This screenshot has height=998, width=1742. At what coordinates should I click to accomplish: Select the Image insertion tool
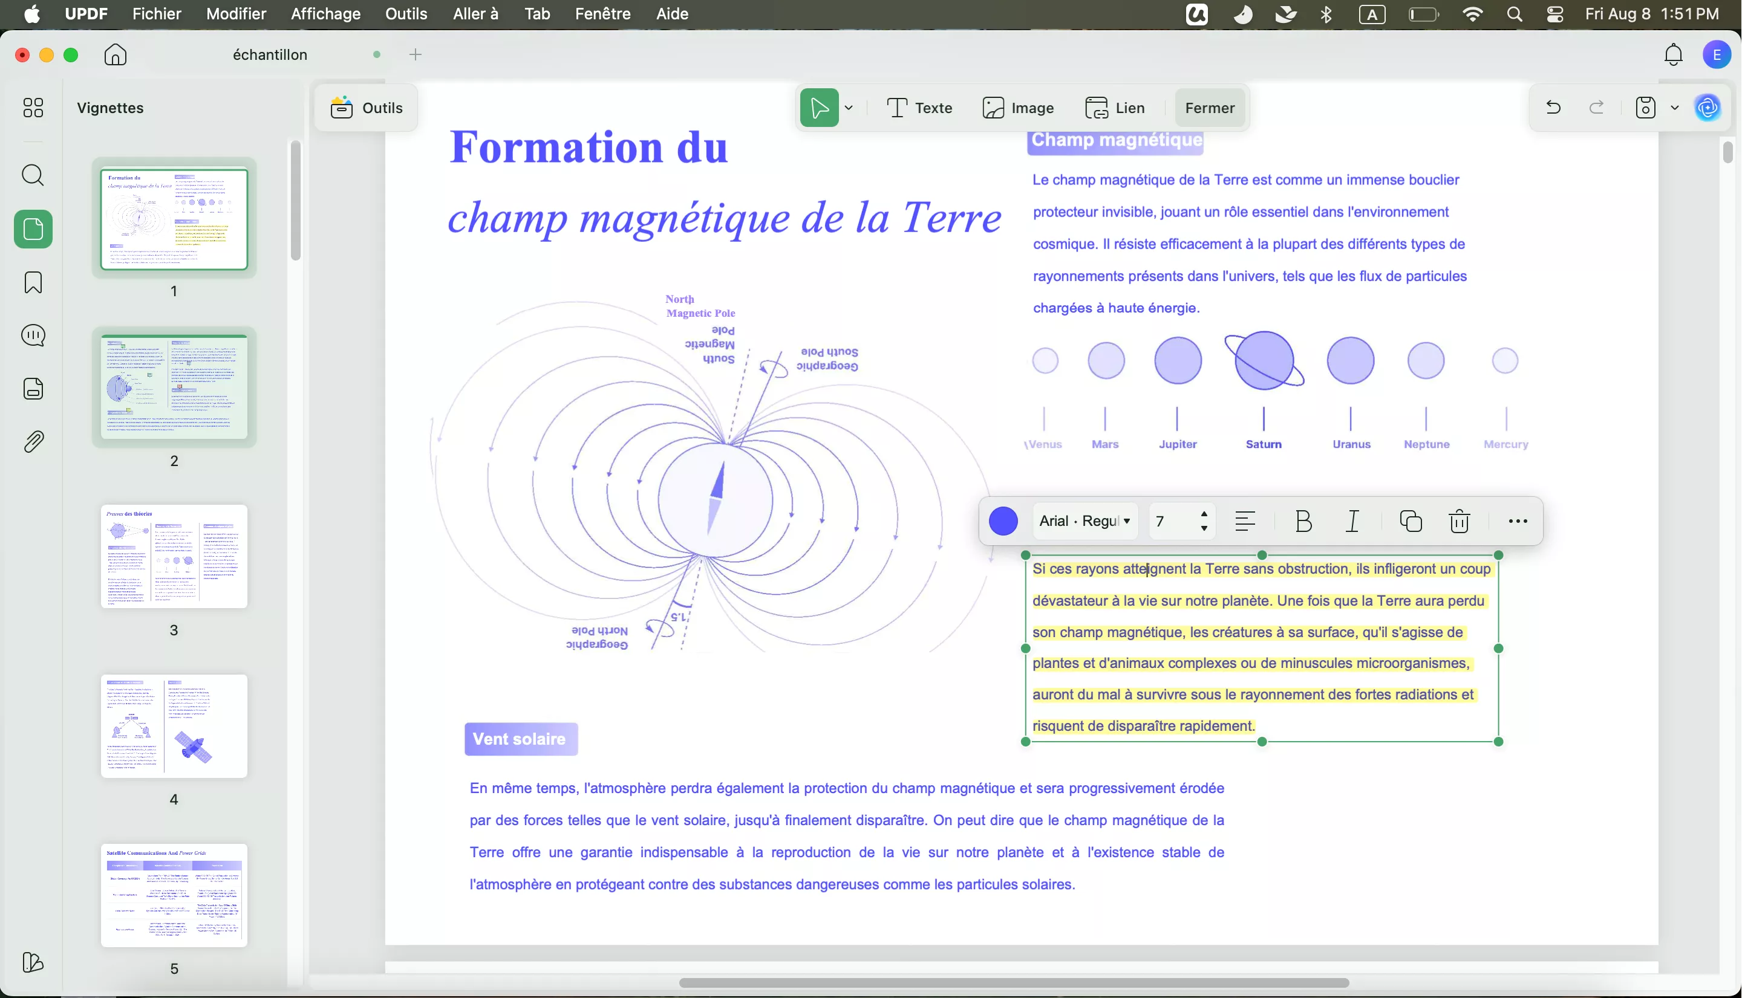[1019, 108]
